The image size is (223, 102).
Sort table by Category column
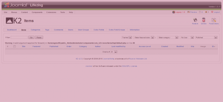[83, 47]
